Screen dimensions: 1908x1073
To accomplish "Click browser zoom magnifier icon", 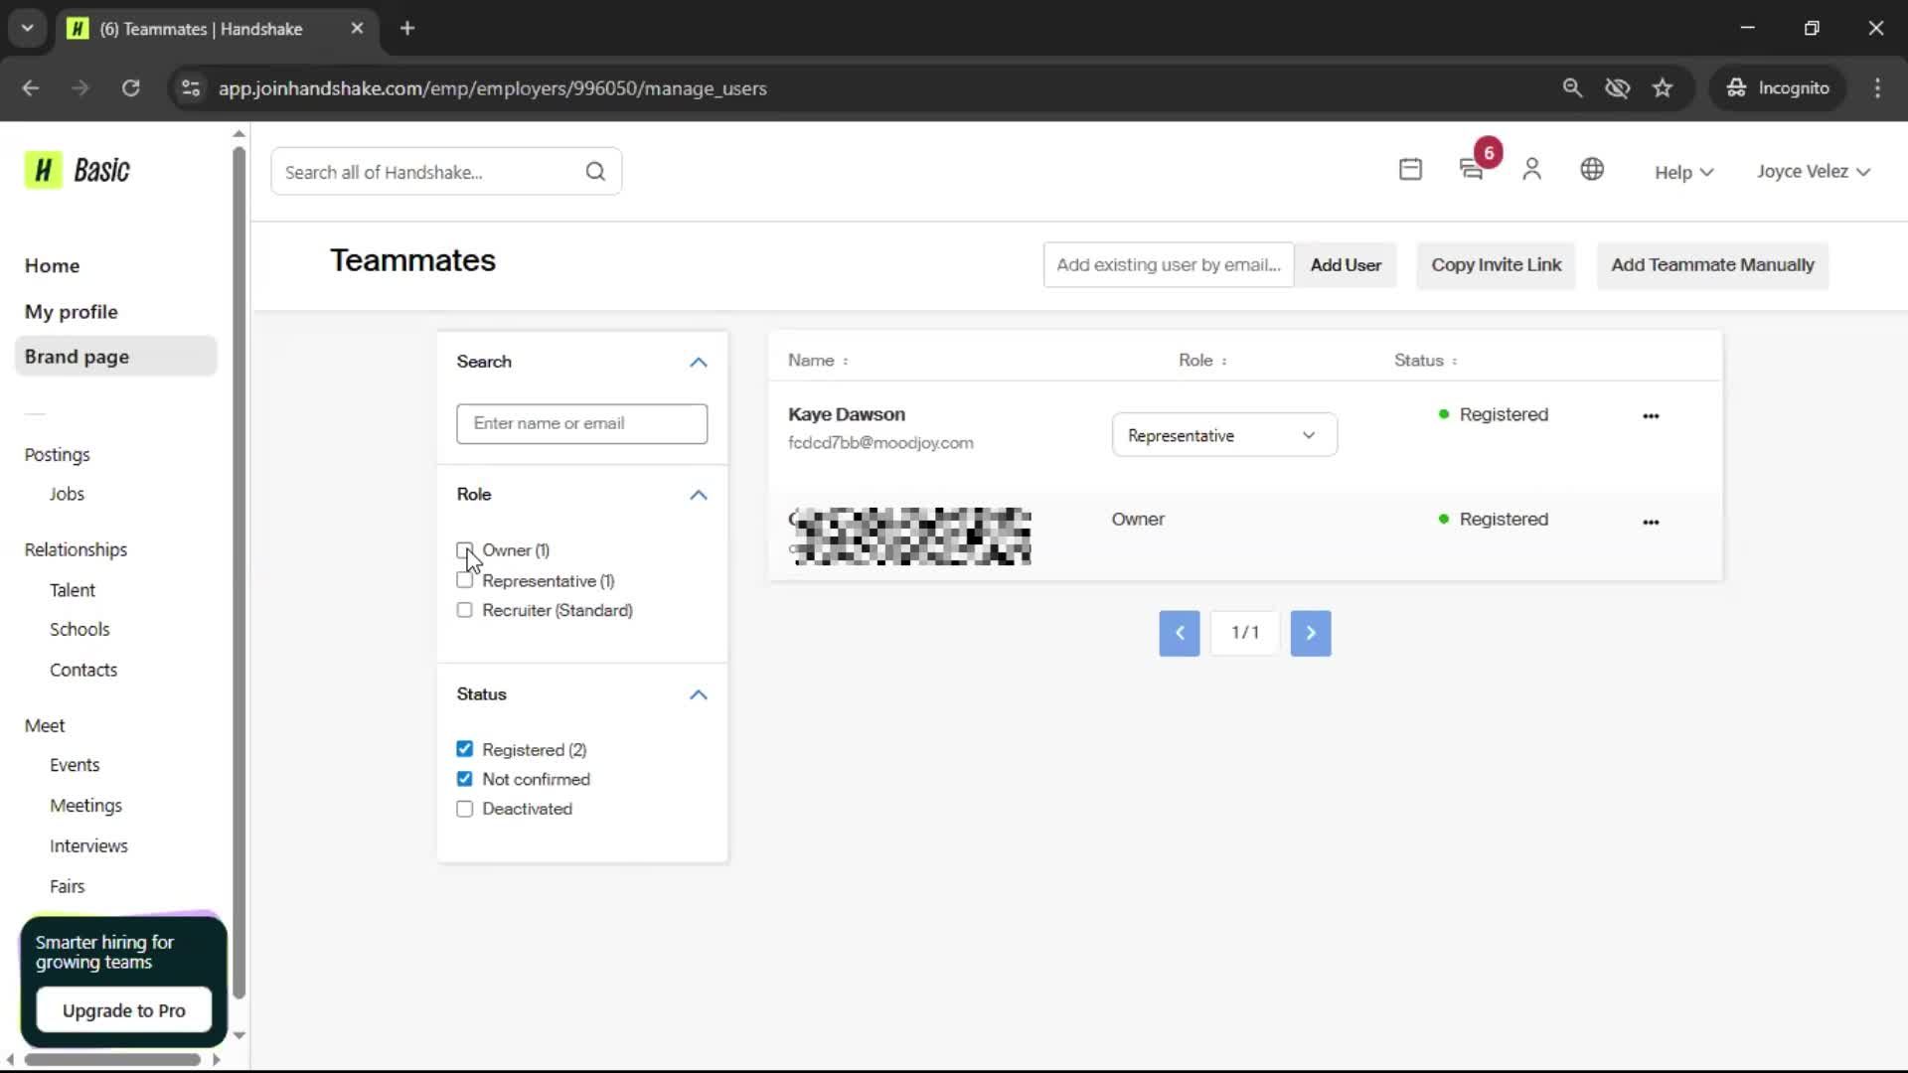I will click(1572, 88).
